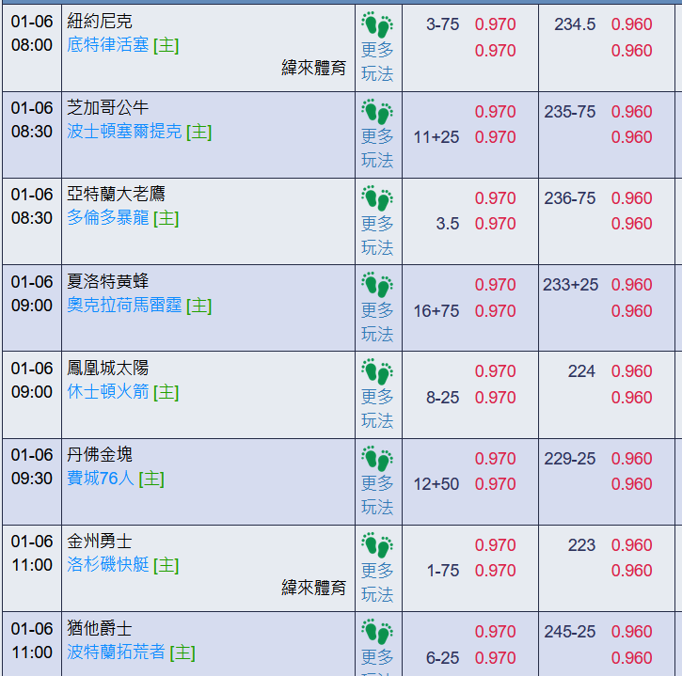Choose 0.960 odds beside 234.5 total
Image resolution: width=682 pixels, height=676 pixels.
coord(631,24)
